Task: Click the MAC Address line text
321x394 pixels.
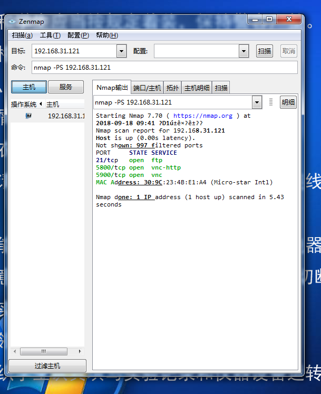Action: (x=184, y=182)
